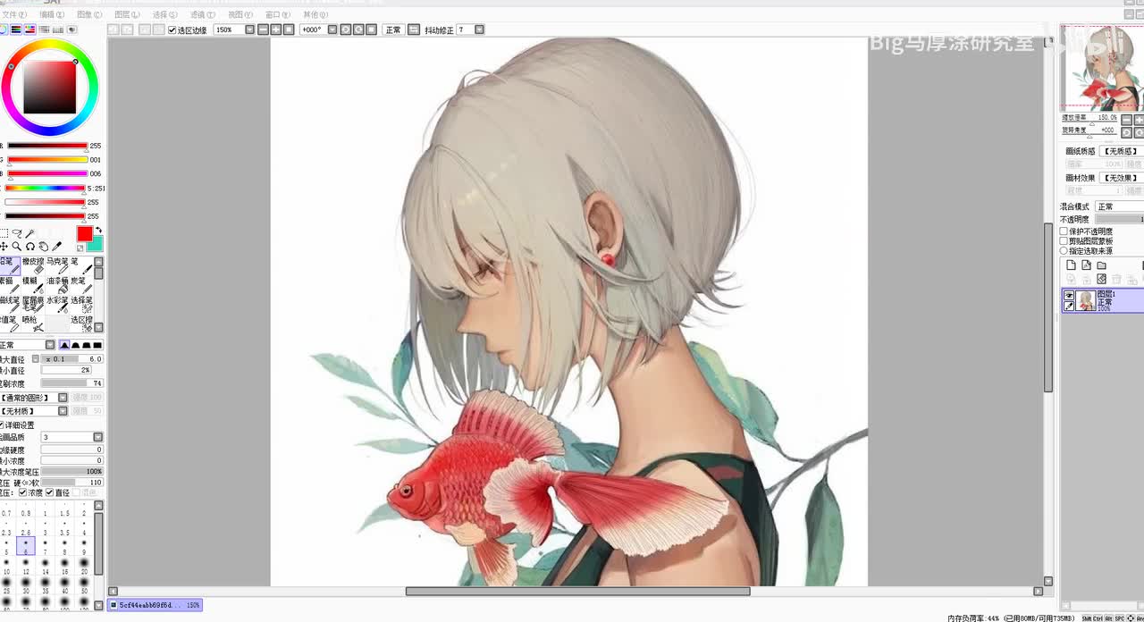Select brush size 10 preset
Image resolution: width=1144 pixels, height=622 pixels.
coord(6,565)
